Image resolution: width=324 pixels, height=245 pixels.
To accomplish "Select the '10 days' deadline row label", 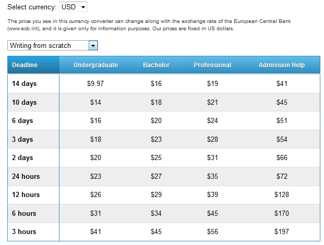I will 24,102.
